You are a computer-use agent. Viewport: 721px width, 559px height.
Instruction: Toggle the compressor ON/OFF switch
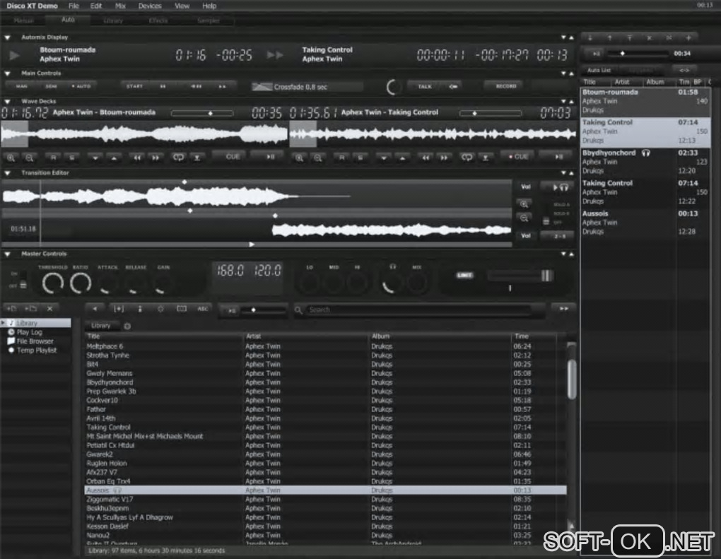tap(23, 280)
